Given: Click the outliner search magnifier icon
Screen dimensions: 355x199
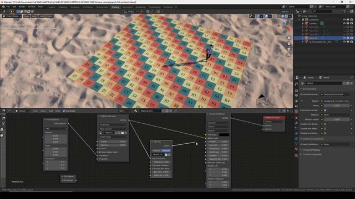Looking at the screenshot, I should pyautogui.click(x=315, y=11).
